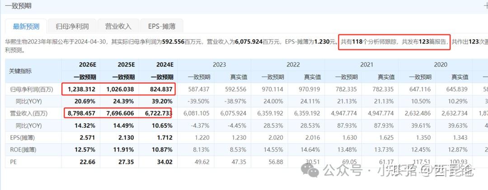Viewport: 488px width, 190px height.
Task: Click the 关键指标 header cell
Action: pyautogui.click(x=33, y=71)
